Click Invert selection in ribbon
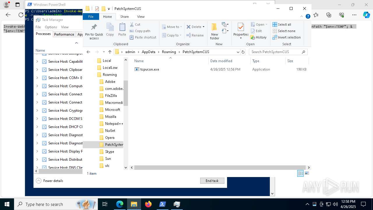 pos(286,37)
